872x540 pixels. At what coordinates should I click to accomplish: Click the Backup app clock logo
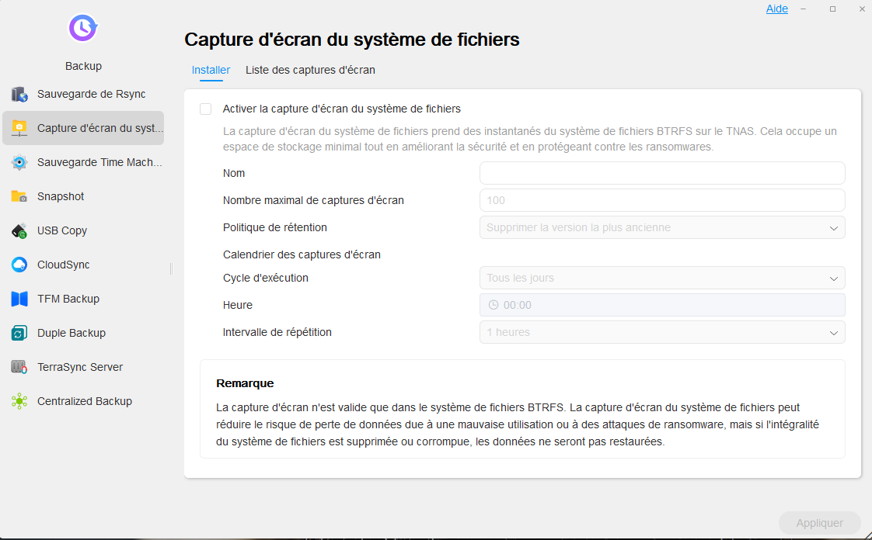tap(83, 28)
